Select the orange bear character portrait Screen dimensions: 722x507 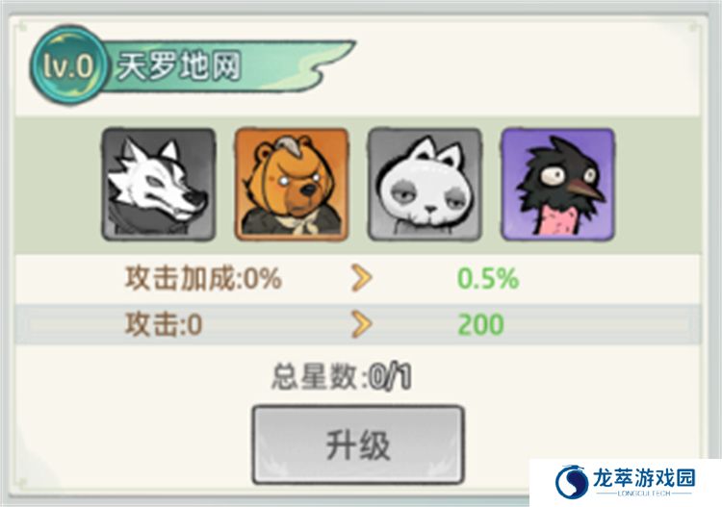click(292, 185)
